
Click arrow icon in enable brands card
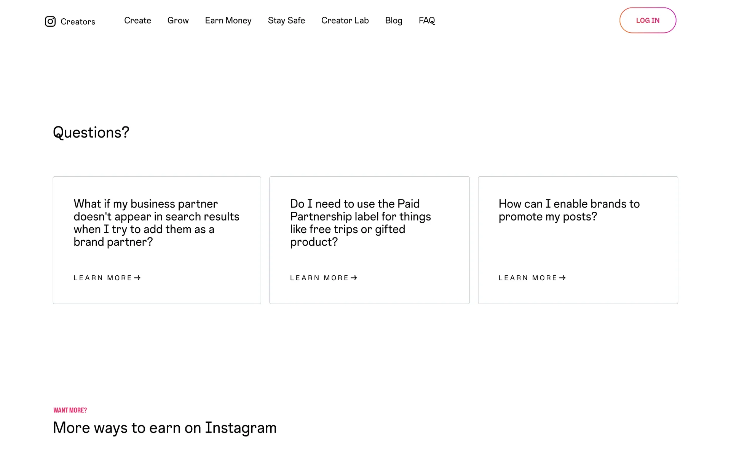[562, 278]
